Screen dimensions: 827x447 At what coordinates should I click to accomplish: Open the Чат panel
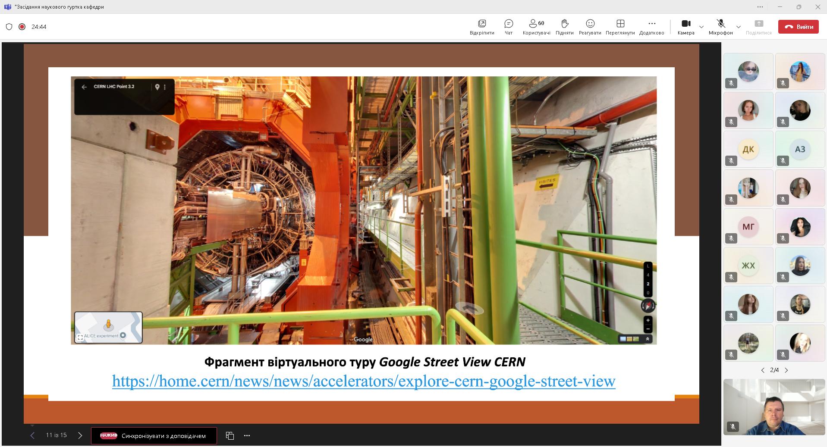point(509,27)
